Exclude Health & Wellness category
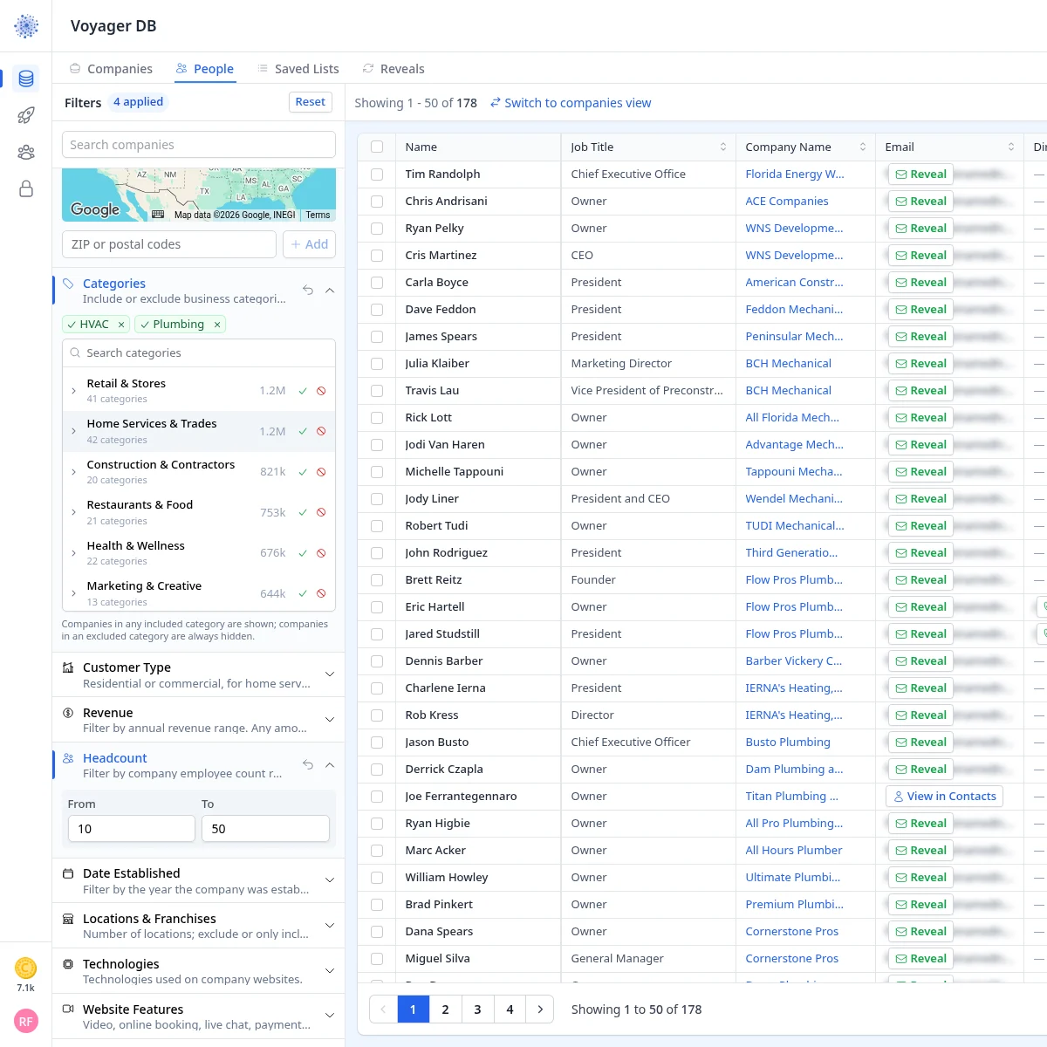 pyautogui.click(x=321, y=553)
